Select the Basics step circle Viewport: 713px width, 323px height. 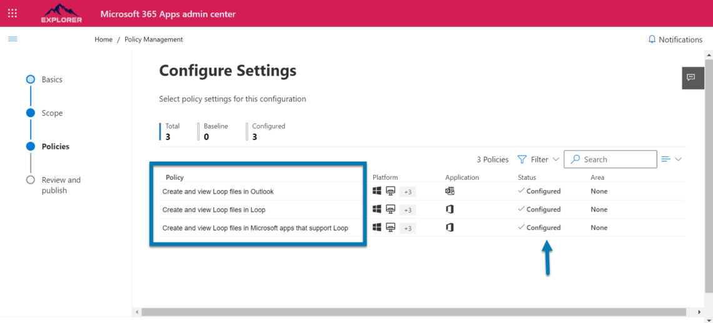31,79
